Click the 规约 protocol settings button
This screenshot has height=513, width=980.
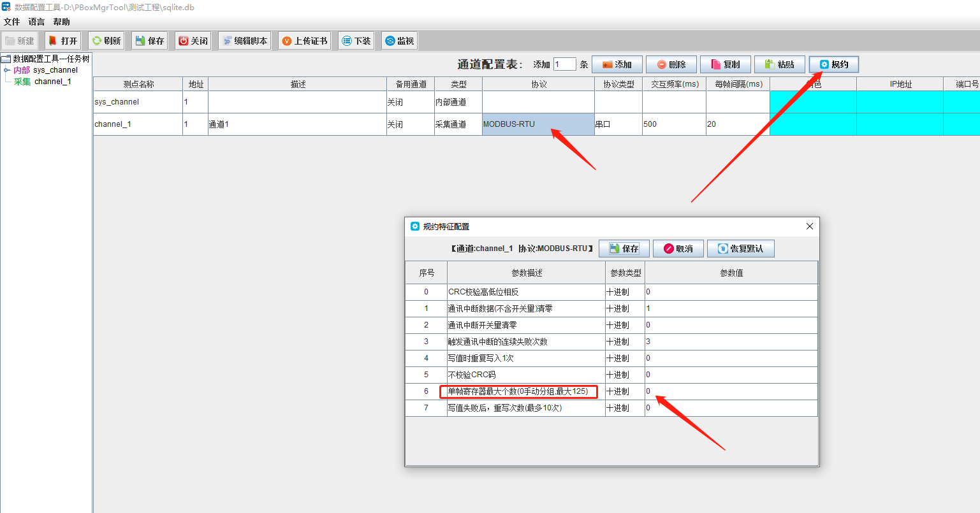833,64
